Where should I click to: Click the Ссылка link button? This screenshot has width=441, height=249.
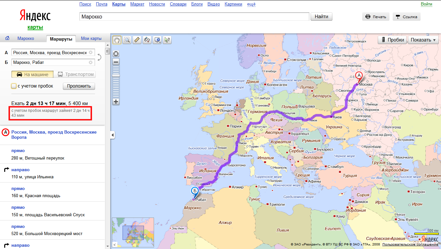click(x=407, y=17)
